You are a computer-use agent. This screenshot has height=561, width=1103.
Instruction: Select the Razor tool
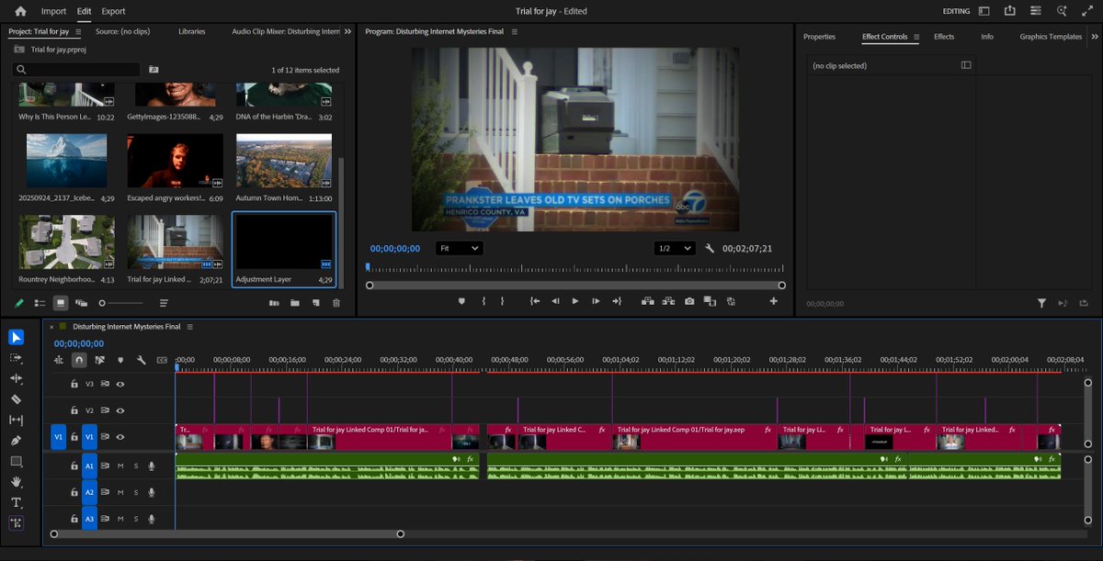[x=17, y=399]
